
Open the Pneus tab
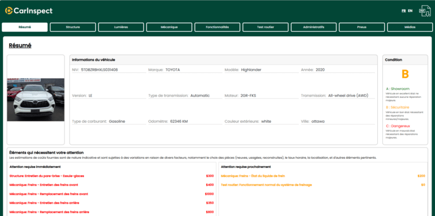pos(362,27)
